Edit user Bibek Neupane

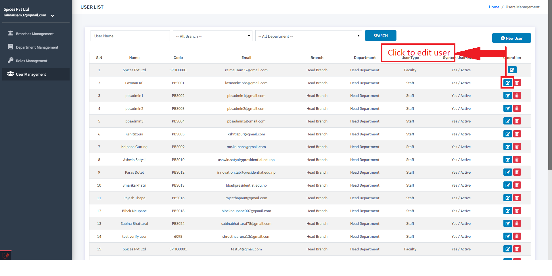click(508, 211)
